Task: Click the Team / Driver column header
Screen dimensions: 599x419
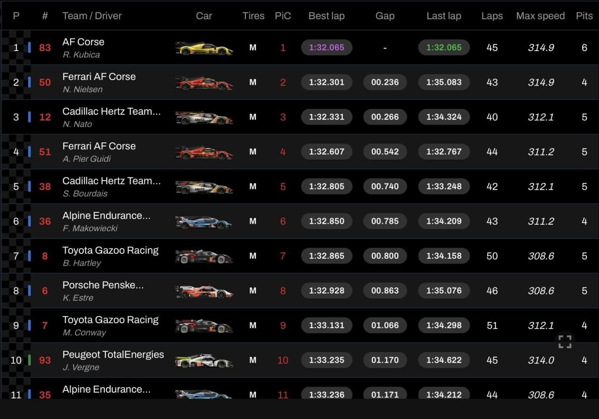Action: pyautogui.click(x=92, y=16)
